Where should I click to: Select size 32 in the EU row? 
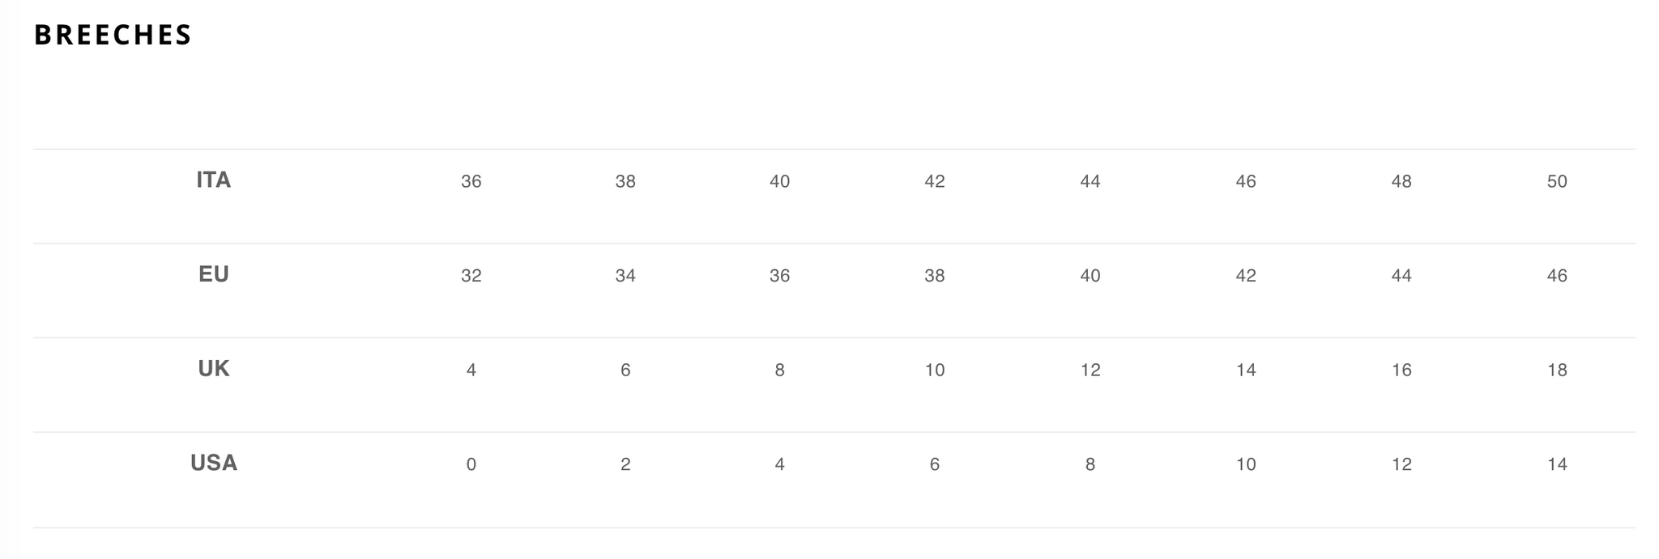pyautogui.click(x=471, y=276)
